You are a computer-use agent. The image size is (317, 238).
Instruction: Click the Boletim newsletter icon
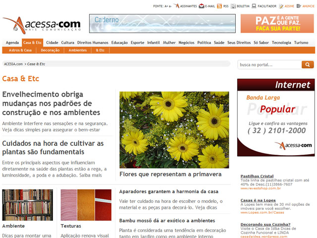[x=233, y=6]
